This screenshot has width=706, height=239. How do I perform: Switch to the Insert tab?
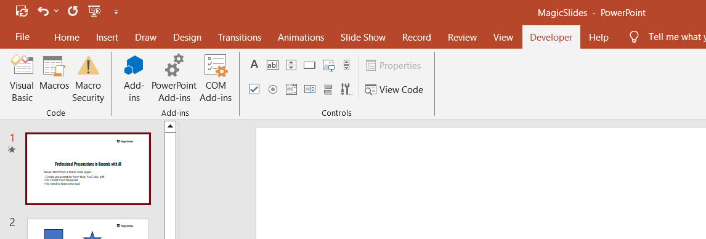point(107,38)
